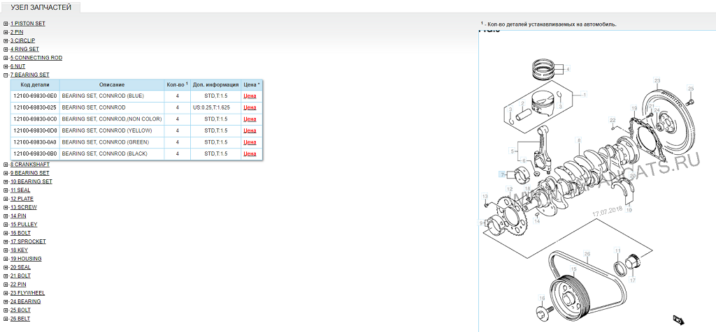716x332 pixels.
Task: Click callout 16 near the pulley bolt
Action: pos(541,299)
